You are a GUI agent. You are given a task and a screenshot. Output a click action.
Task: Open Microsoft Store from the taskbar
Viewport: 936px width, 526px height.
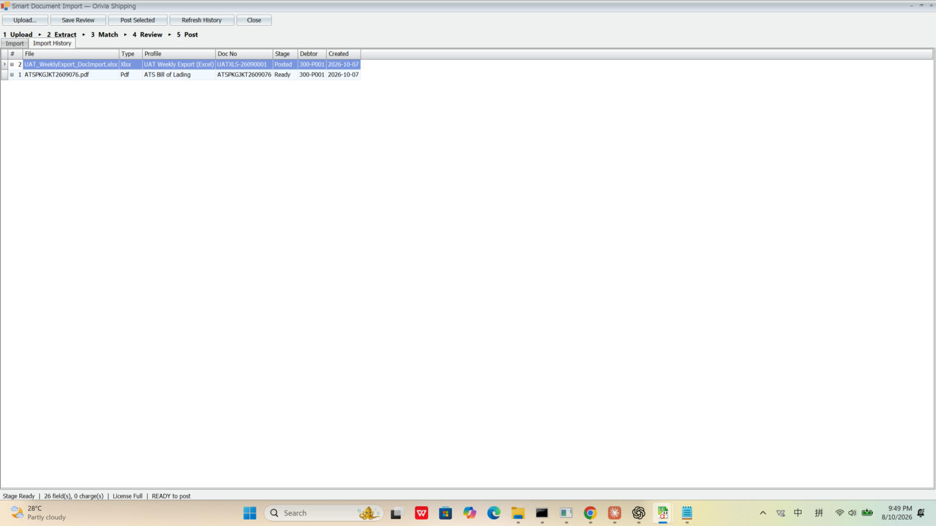click(446, 513)
